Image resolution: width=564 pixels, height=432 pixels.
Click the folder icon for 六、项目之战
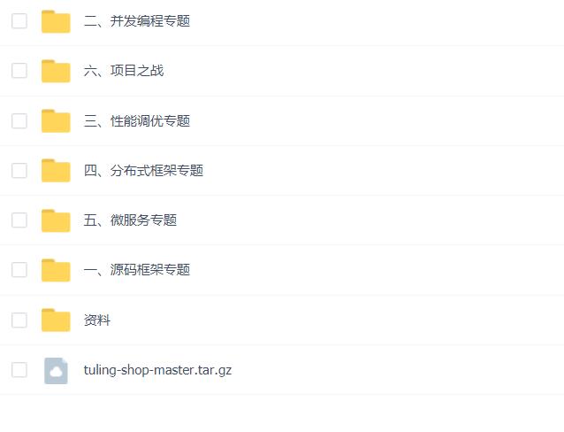coord(56,71)
